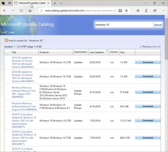Click the browser forward arrow
The width and height of the screenshot is (168, 152).
[13, 10]
